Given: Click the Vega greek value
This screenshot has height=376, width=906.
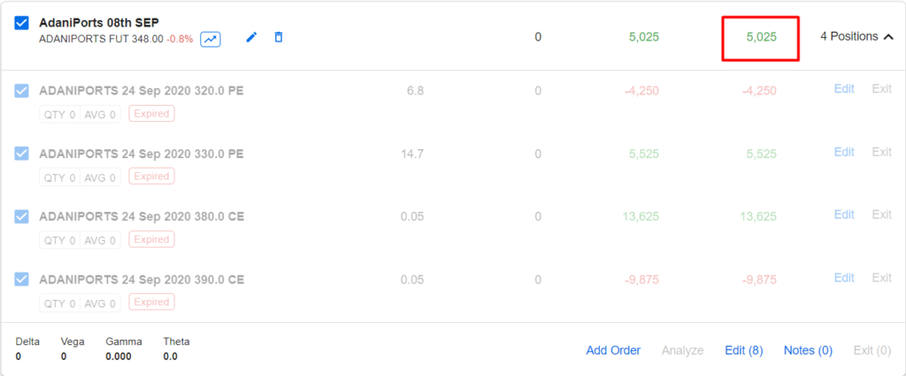Looking at the screenshot, I should pyautogui.click(x=64, y=357).
